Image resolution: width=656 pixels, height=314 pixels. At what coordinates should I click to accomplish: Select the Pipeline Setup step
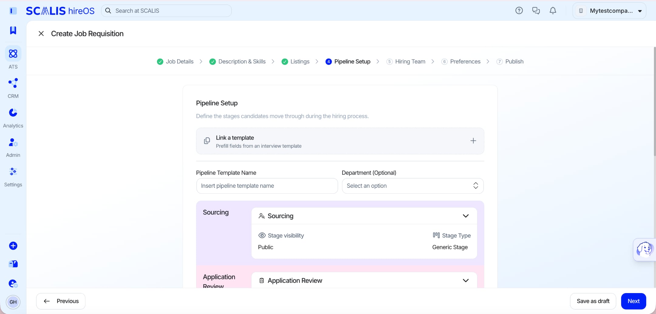[x=348, y=62]
